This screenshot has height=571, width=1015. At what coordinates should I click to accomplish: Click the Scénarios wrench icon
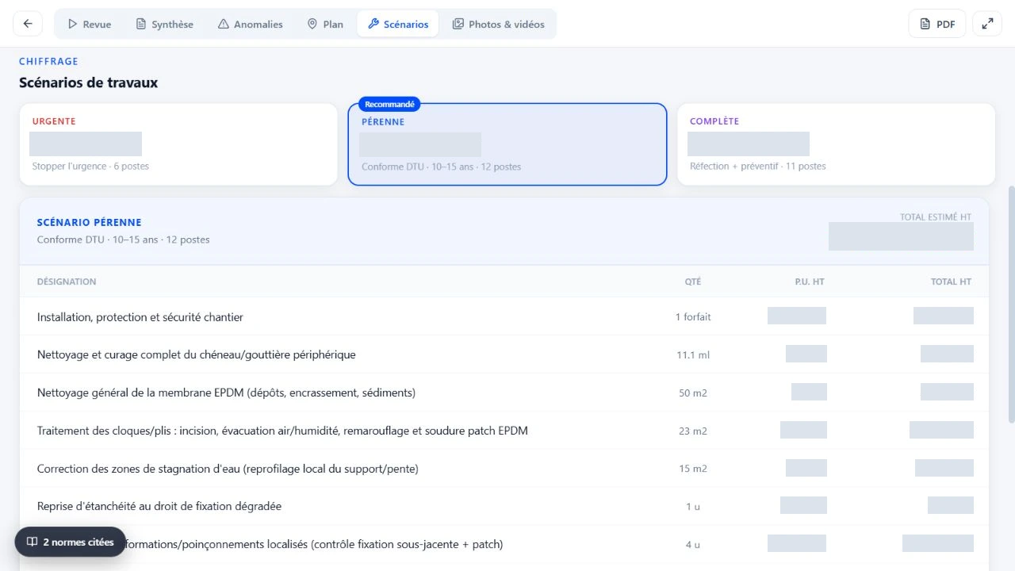tap(373, 25)
